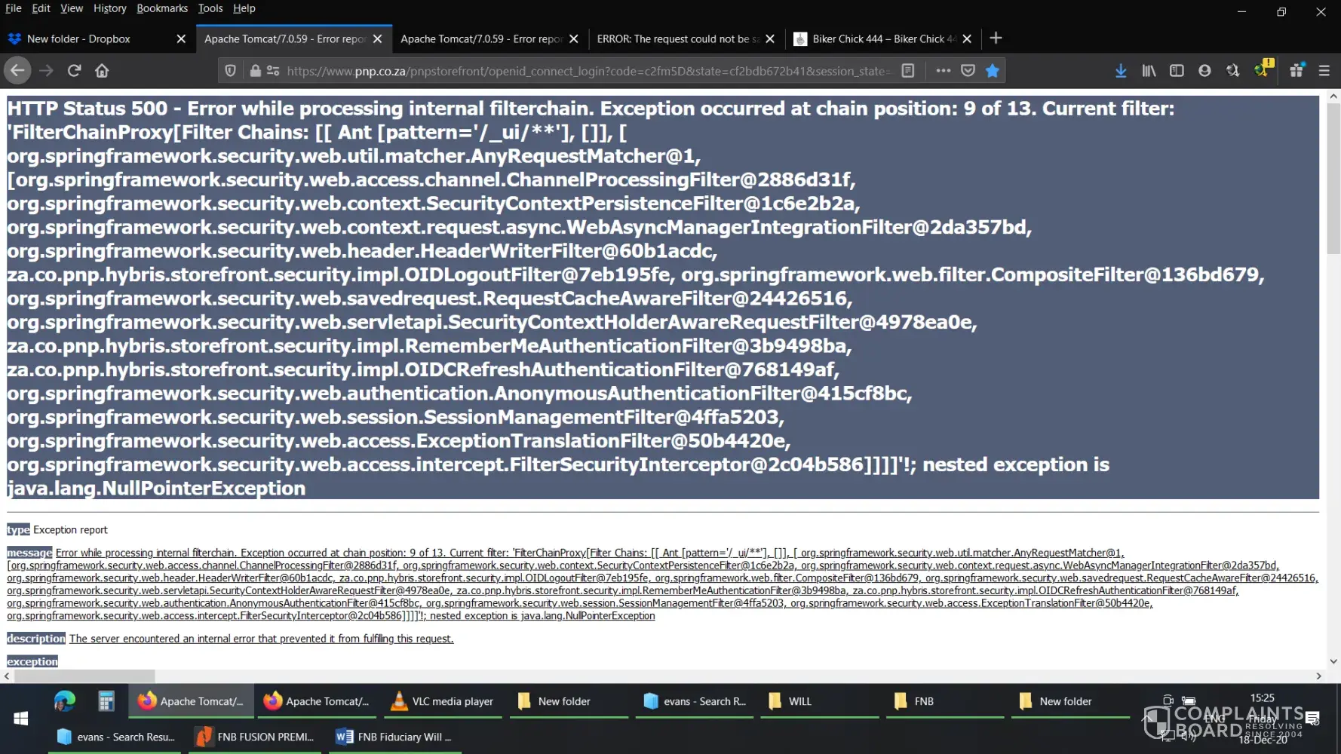Open 'evans - Search R...' taskbar window beside VLC
Image resolution: width=1341 pixels, height=754 pixels.
695,701
